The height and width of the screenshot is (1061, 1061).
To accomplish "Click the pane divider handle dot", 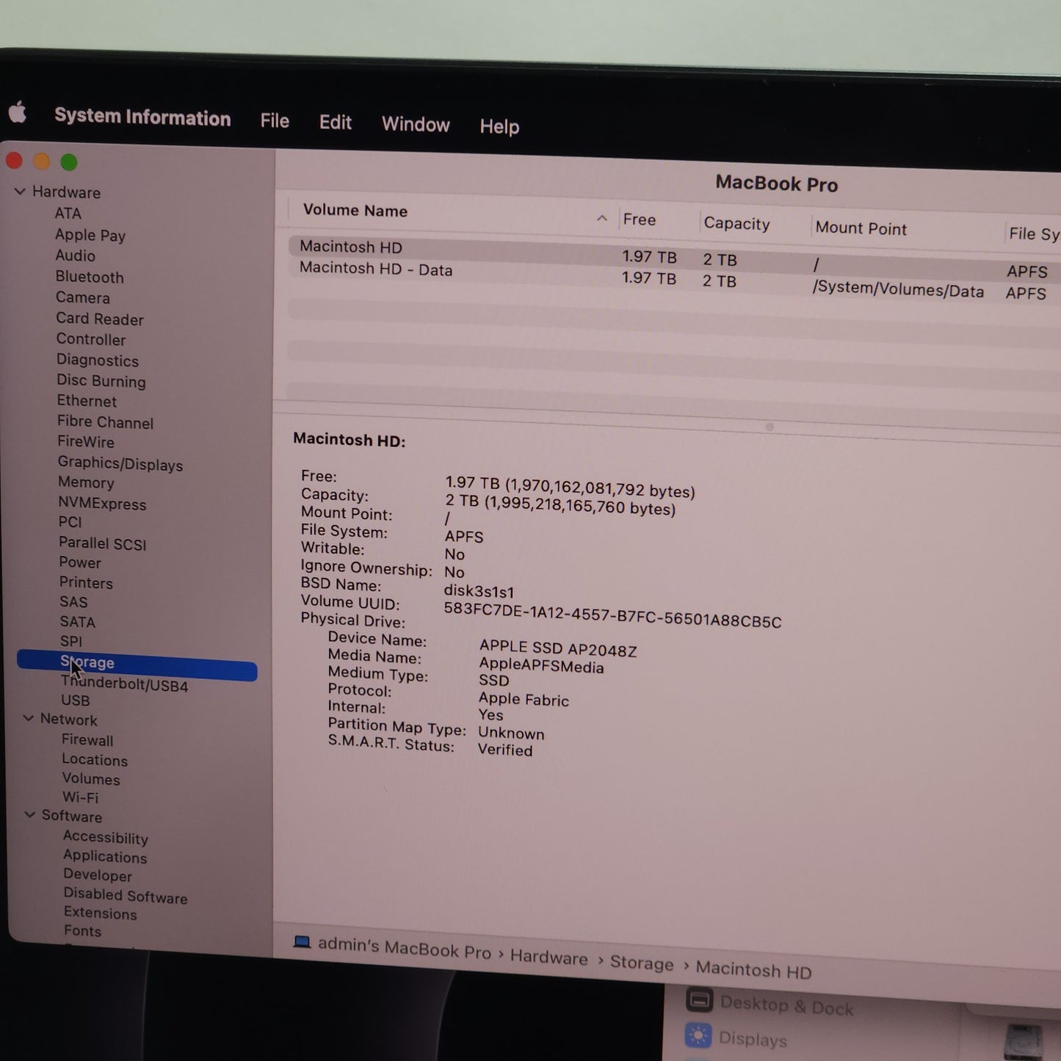I will 769,427.
